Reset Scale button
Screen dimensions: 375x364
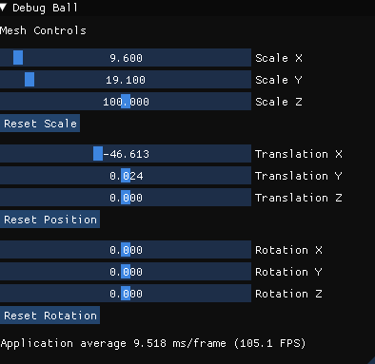point(40,124)
